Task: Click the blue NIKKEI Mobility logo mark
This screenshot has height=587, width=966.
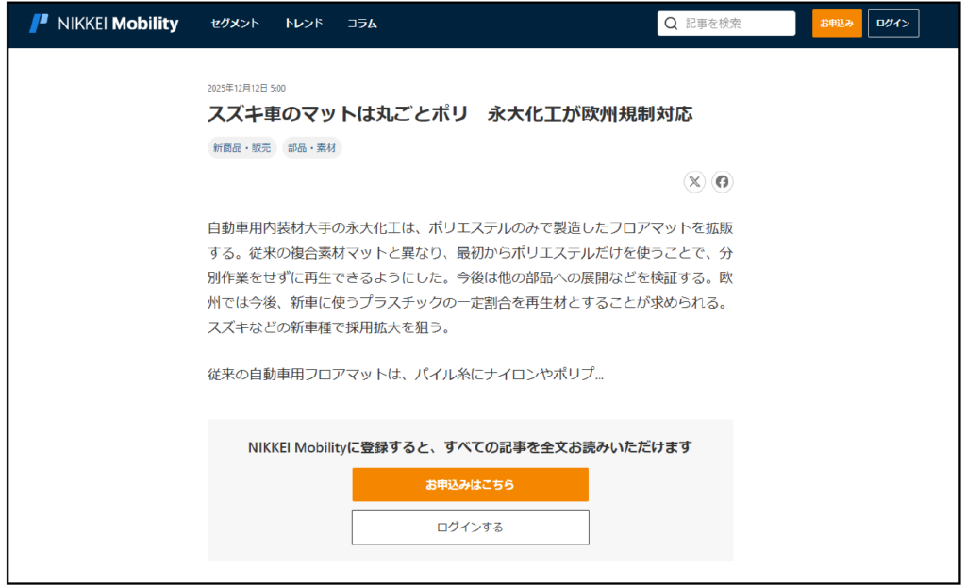Action: 39,24
